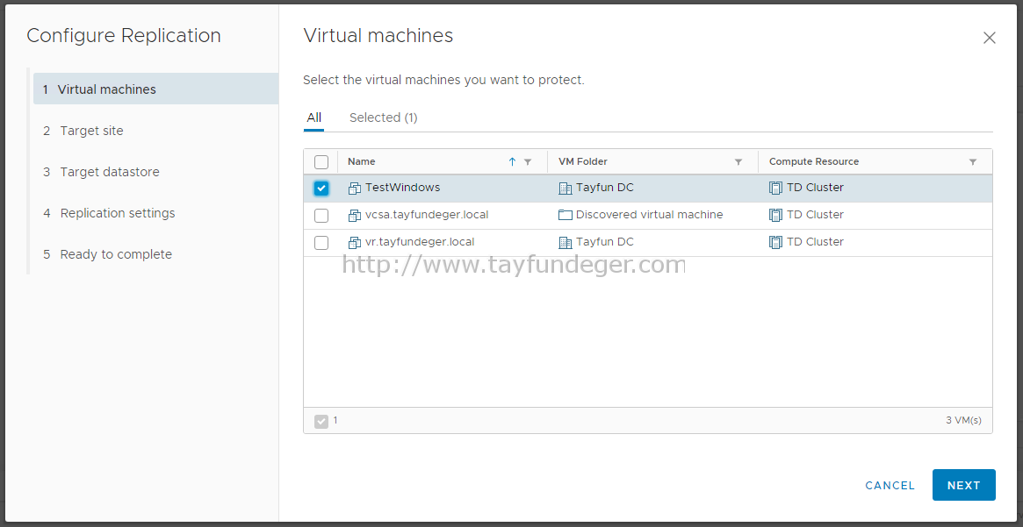
Task: Go to step 1 Virtual machines
Action: 156,89
